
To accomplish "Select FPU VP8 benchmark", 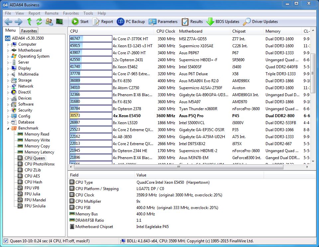I will 32,188.
